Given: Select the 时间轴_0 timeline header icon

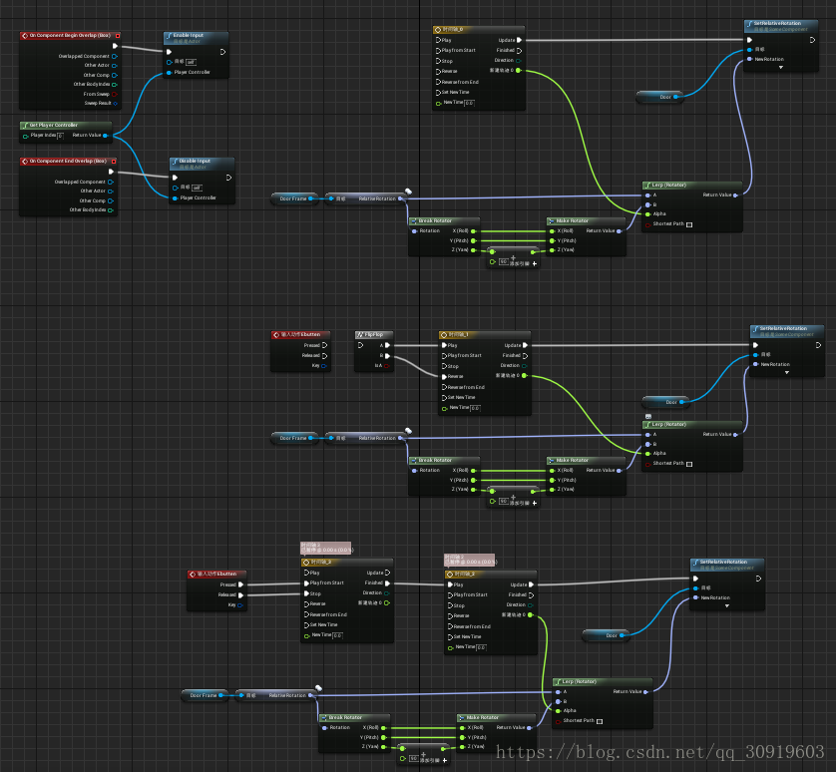Looking at the screenshot, I should pos(438,30).
